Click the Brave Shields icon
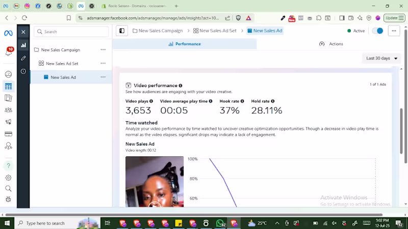Viewport: 408px width, 229px height. pyautogui.click(x=238, y=18)
